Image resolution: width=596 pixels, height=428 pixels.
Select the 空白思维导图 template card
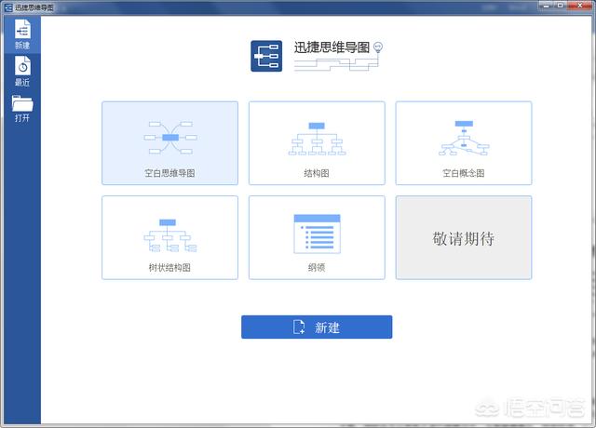coord(169,143)
